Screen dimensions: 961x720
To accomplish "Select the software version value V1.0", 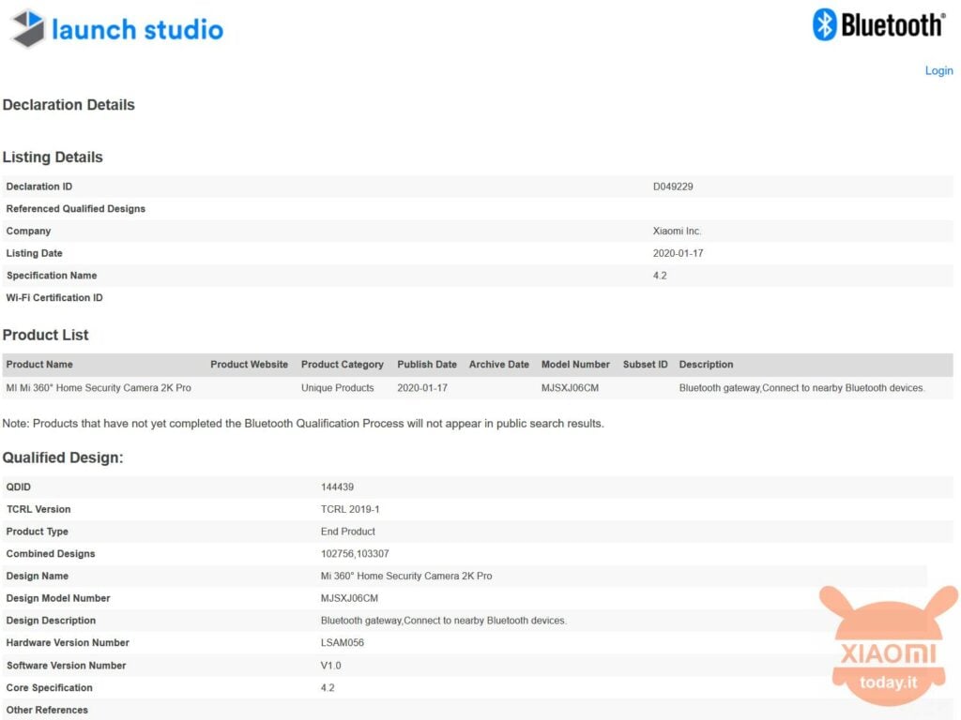I will [x=331, y=666].
